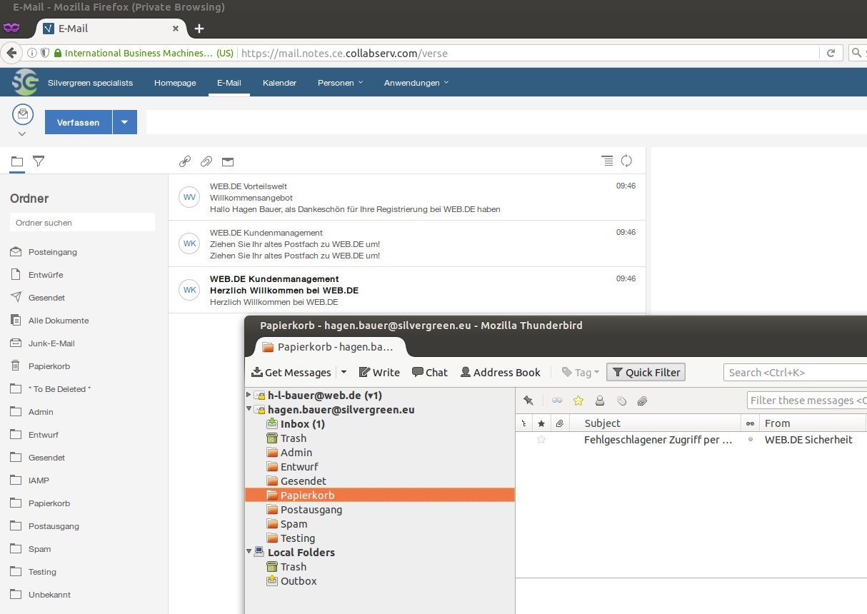Click the Silvergreen specialists link

(x=90, y=83)
